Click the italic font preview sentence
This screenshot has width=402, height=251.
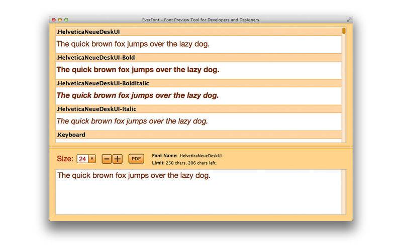132,121
